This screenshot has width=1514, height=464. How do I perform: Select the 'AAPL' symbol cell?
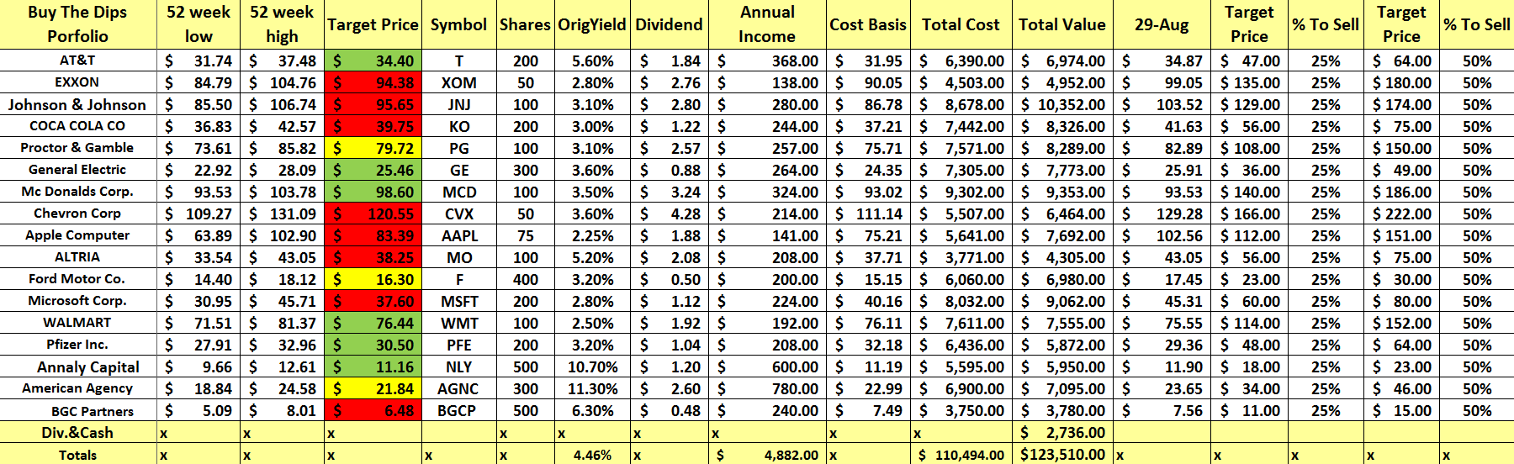point(458,235)
